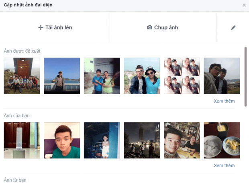249x183 pixels.
Task: Select the portrait of man in green shirt
Action: click(x=62, y=140)
